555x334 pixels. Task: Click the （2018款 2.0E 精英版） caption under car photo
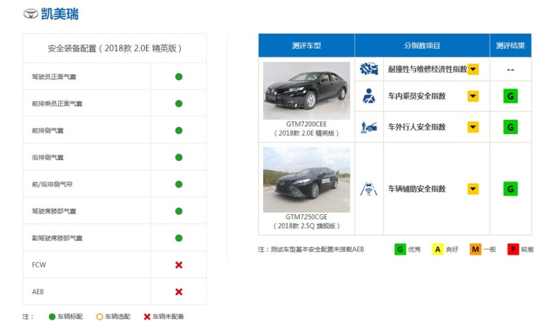307,133
